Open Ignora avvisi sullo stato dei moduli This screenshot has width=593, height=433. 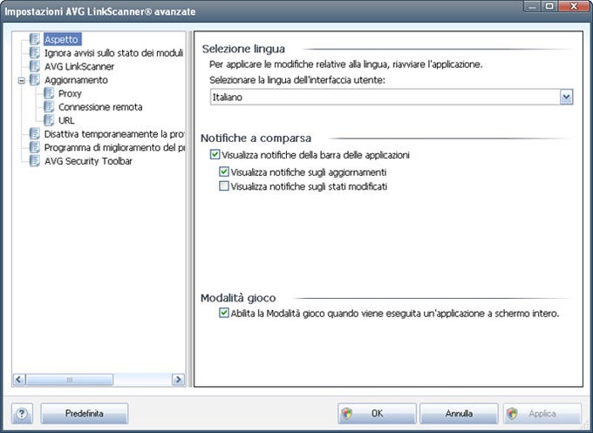click(113, 53)
